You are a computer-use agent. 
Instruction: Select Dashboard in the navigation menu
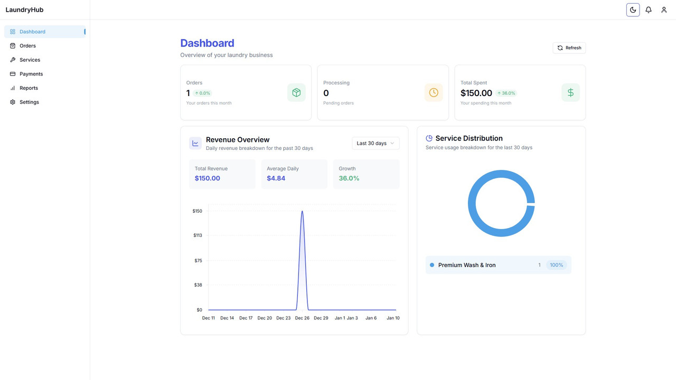point(32,31)
